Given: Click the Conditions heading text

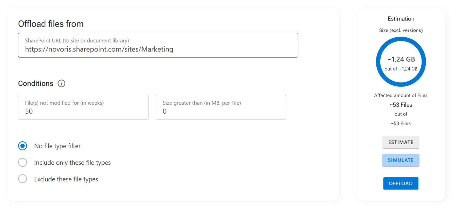Looking at the screenshot, I should [36, 83].
